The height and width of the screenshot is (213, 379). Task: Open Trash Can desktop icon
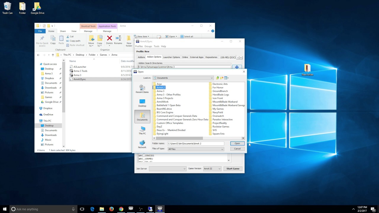coord(7,8)
